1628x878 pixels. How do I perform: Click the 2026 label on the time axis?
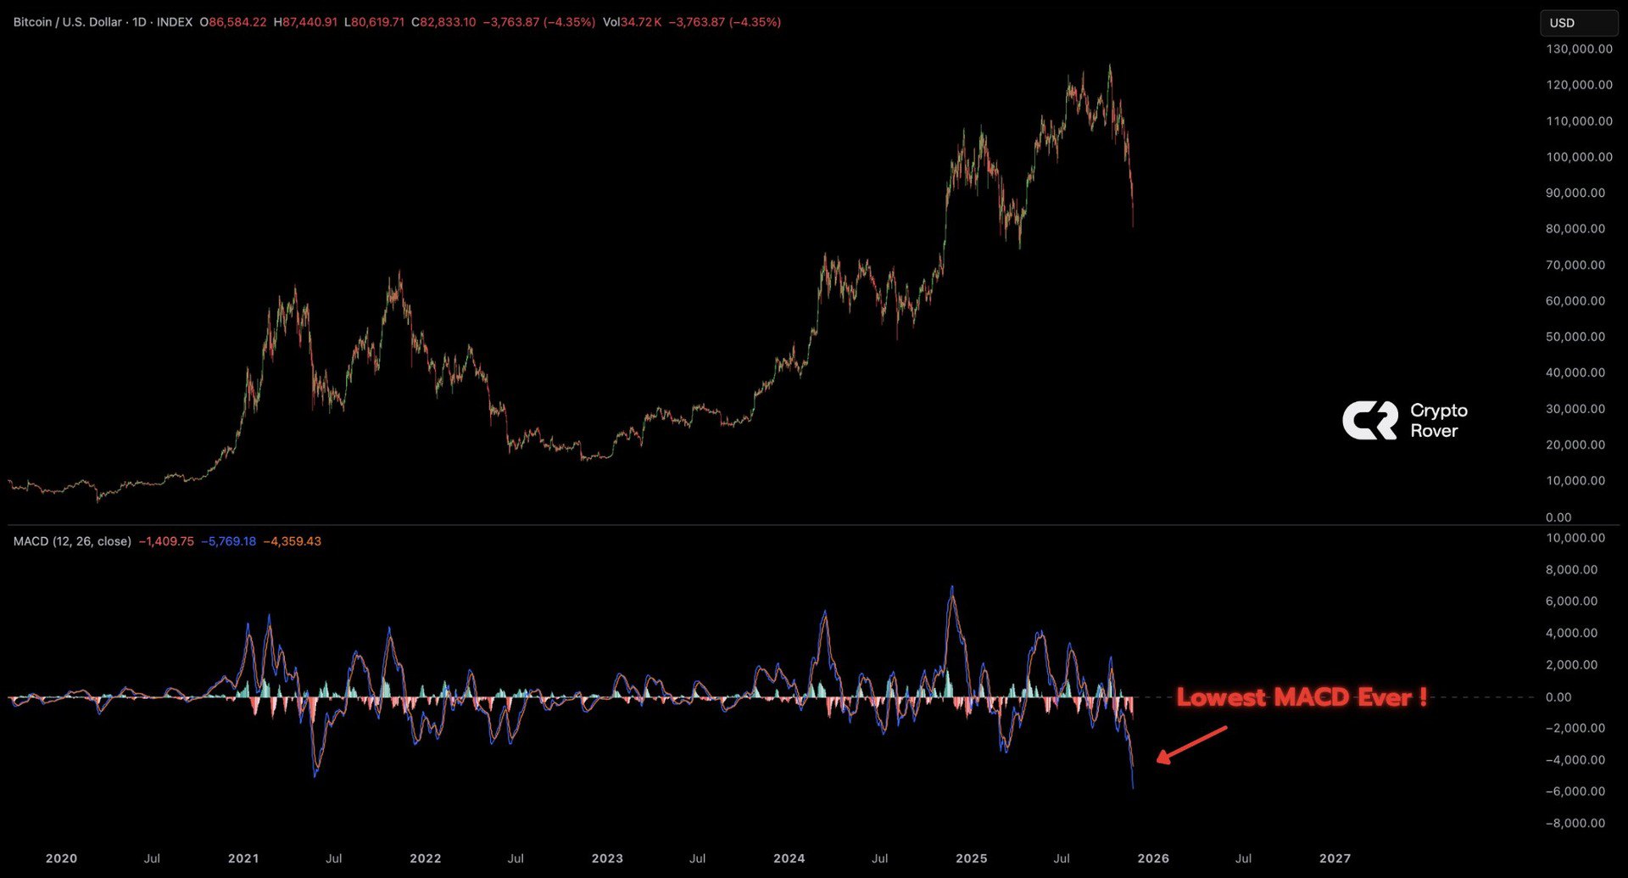(x=1152, y=858)
